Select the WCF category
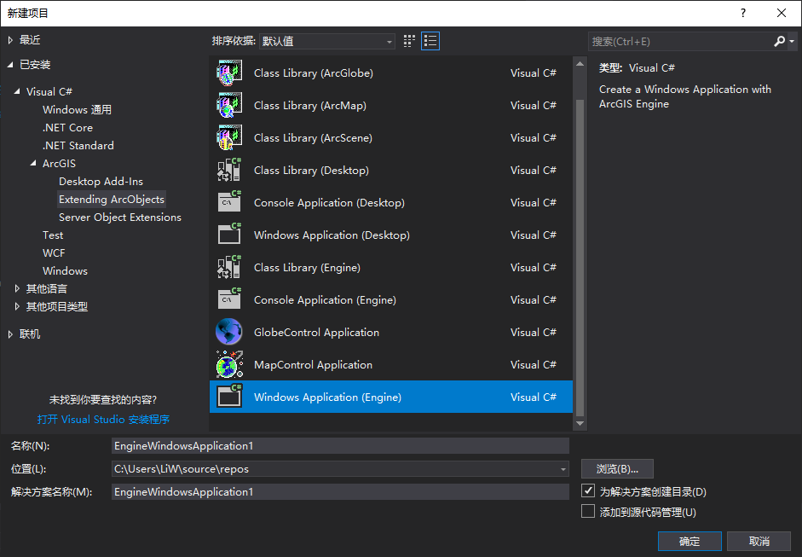802x557 pixels. (x=54, y=252)
